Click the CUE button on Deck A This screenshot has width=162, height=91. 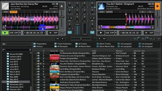tap(11, 33)
